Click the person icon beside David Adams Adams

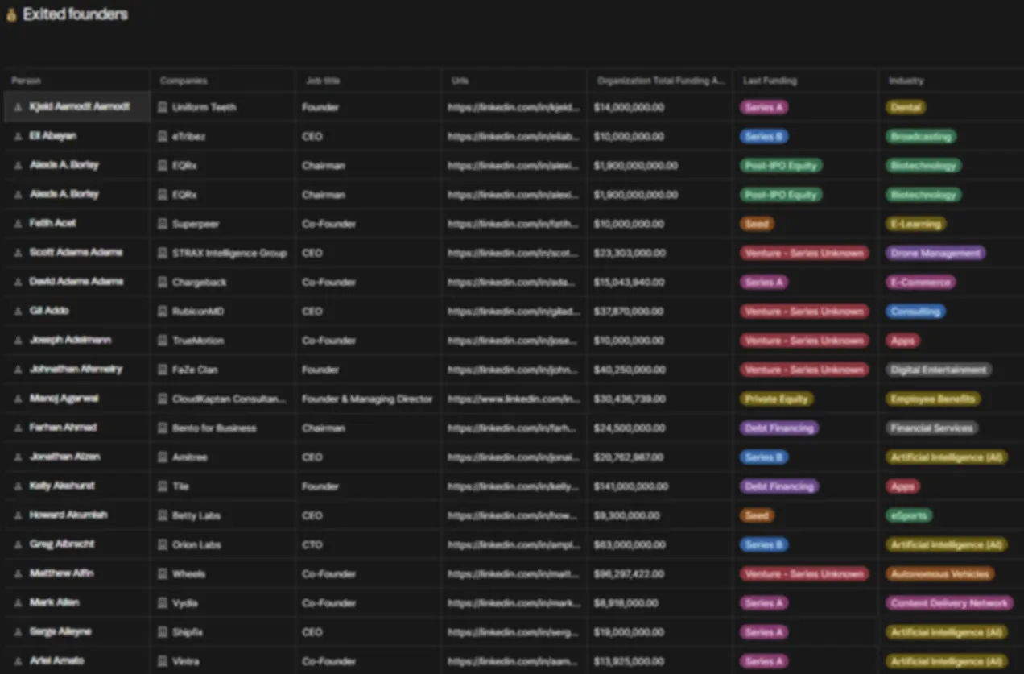click(x=18, y=282)
